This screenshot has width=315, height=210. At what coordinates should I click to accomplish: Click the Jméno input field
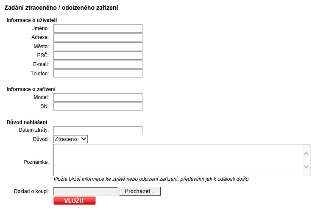(x=98, y=28)
